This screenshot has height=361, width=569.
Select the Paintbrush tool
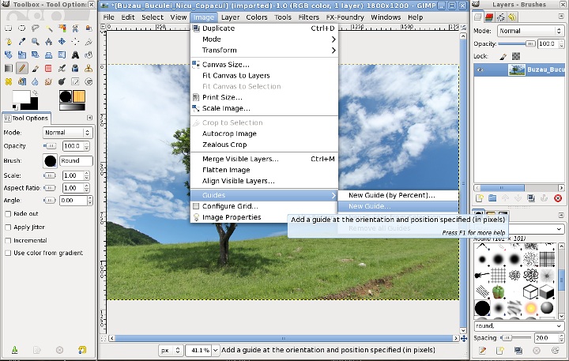click(x=36, y=69)
